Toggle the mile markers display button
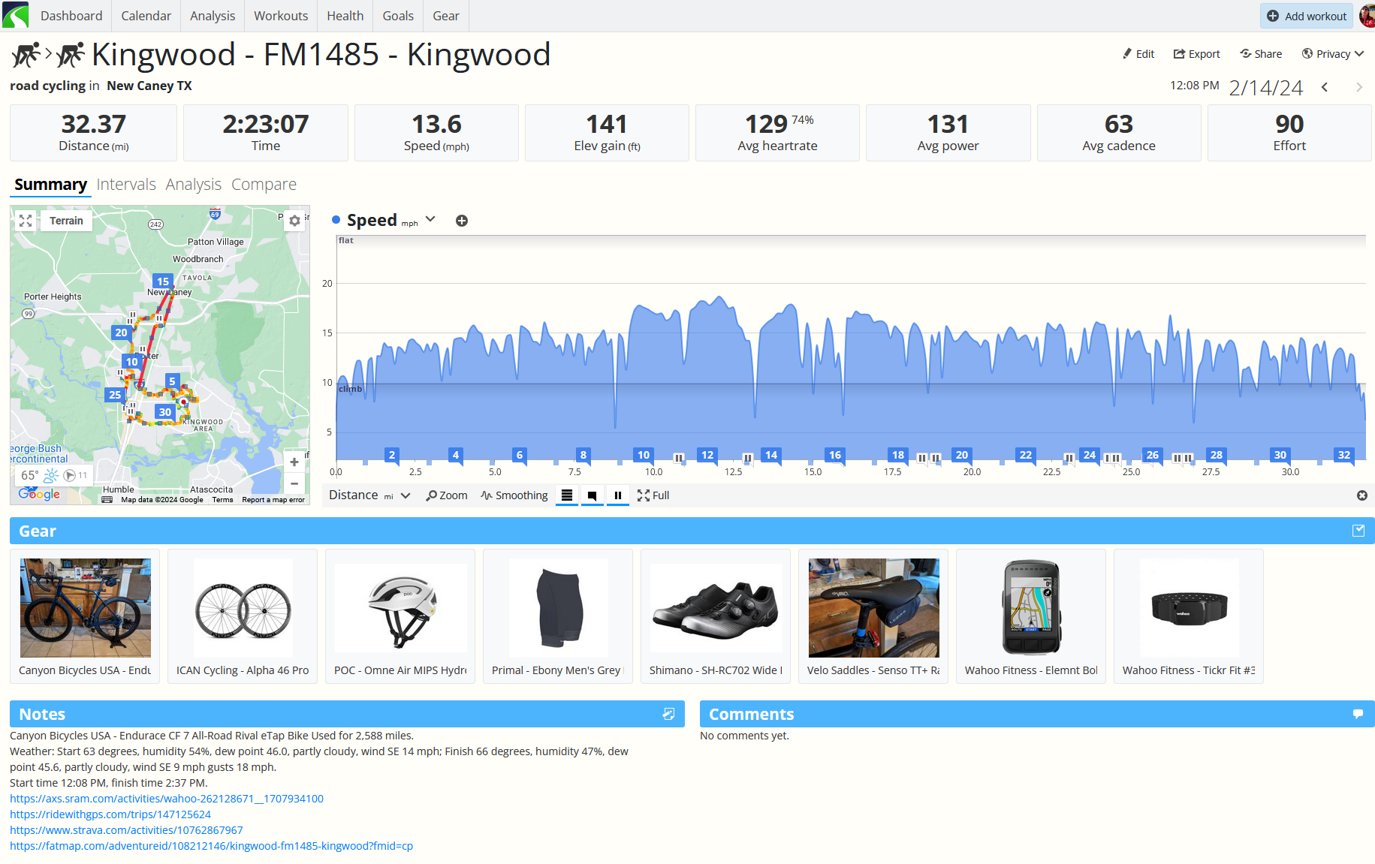 click(x=593, y=495)
